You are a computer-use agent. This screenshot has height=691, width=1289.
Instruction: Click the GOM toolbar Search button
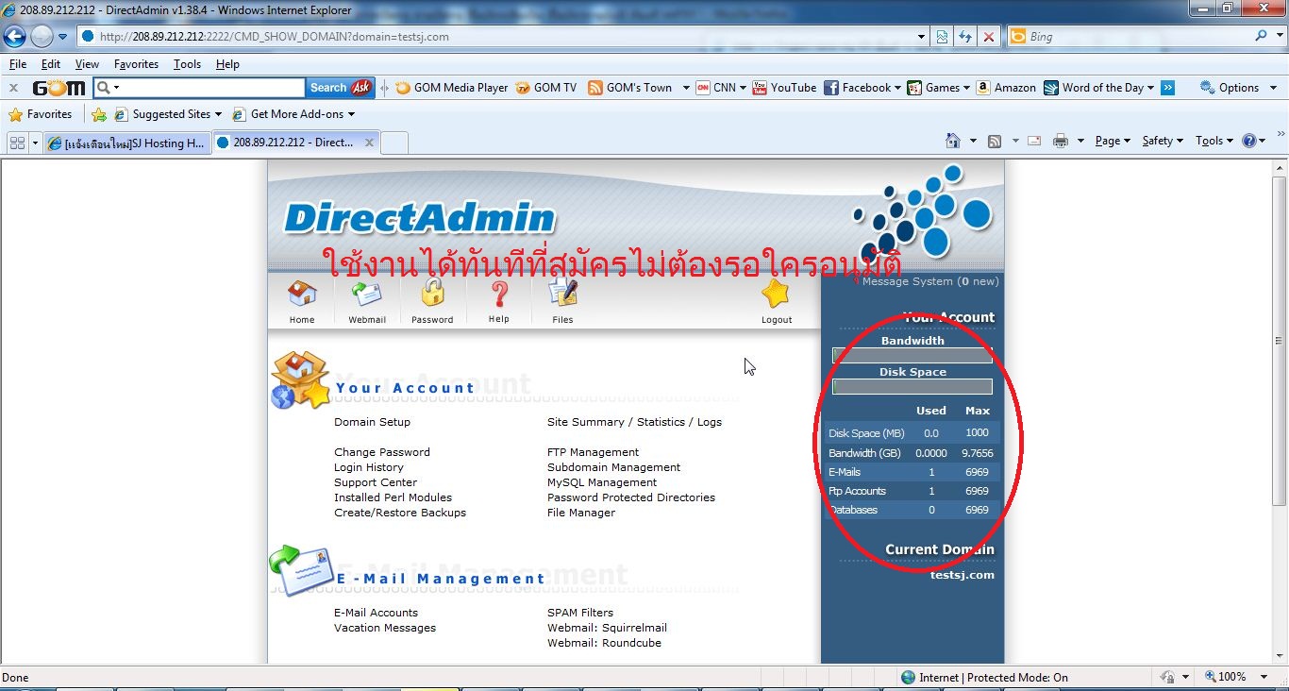(340, 88)
